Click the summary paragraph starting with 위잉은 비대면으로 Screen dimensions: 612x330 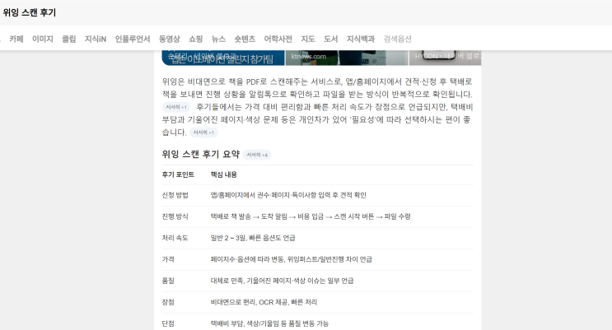point(317,107)
